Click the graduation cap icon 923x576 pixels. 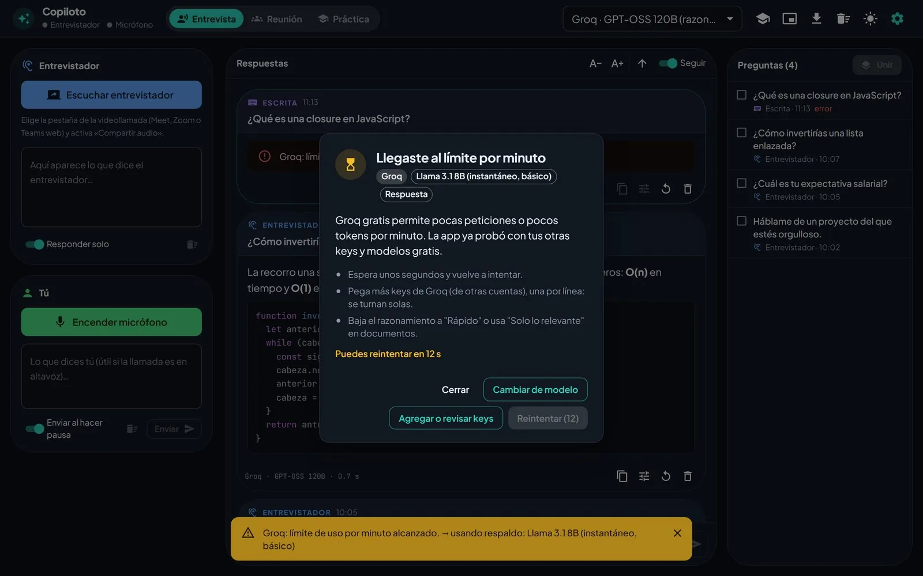(x=763, y=19)
